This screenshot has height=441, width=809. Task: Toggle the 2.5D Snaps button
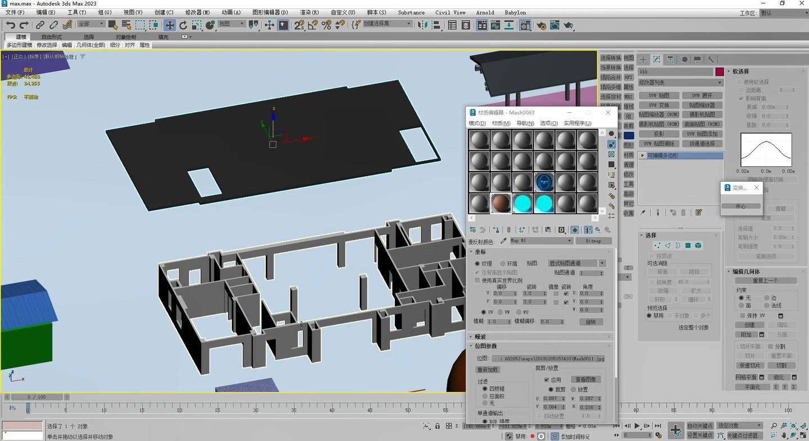click(299, 25)
